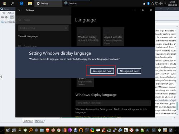Switch to Services taskbar window

pyautogui.click(x=71, y=4)
